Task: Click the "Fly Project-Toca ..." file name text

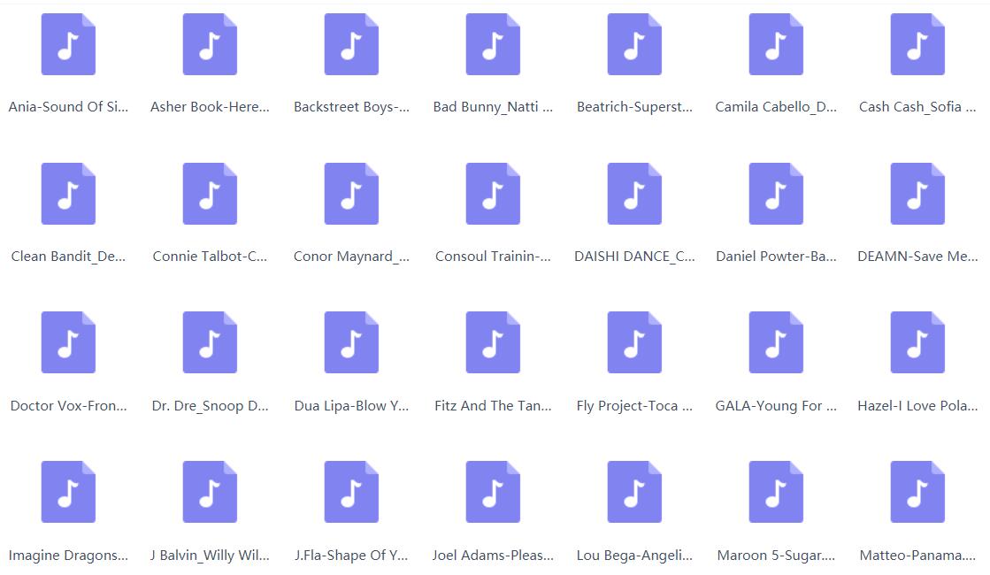Action: click(x=634, y=406)
